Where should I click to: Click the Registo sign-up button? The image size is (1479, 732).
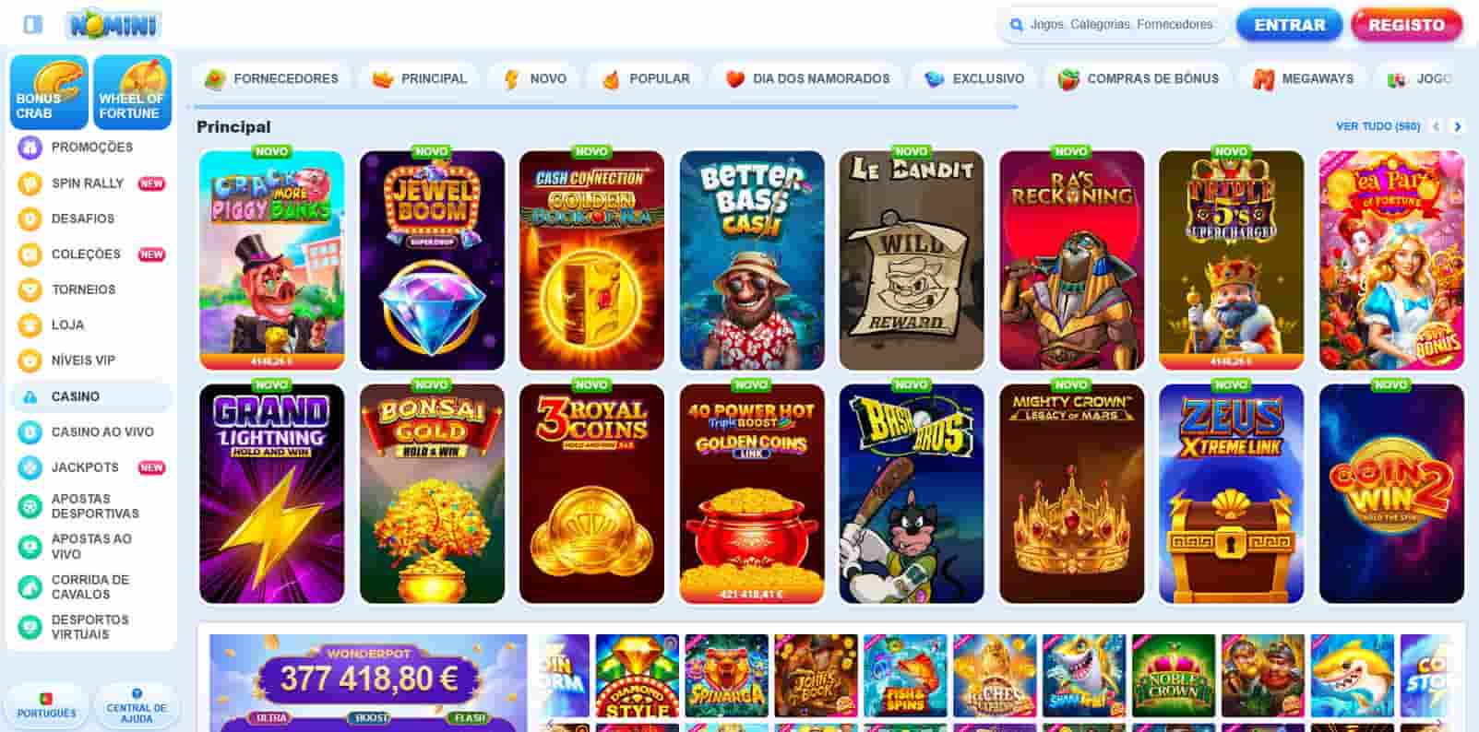click(x=1406, y=25)
